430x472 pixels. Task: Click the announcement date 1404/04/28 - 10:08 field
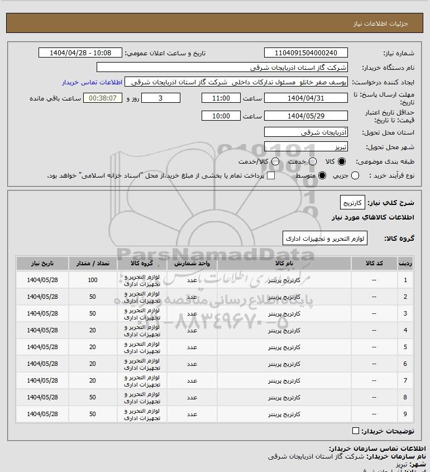(80, 53)
